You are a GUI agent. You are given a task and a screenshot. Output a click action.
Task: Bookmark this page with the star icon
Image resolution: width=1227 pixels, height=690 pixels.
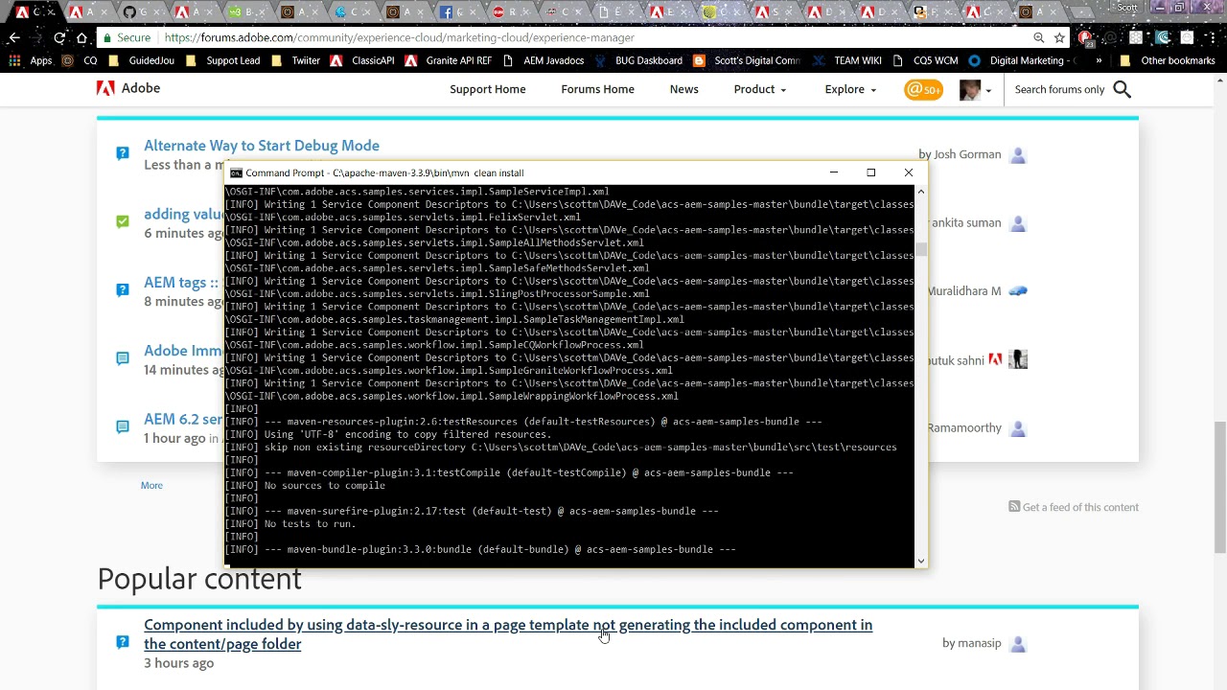1059,37
